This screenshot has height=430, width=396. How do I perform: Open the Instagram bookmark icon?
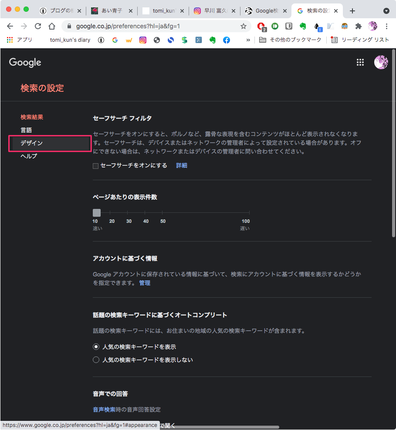click(x=143, y=40)
